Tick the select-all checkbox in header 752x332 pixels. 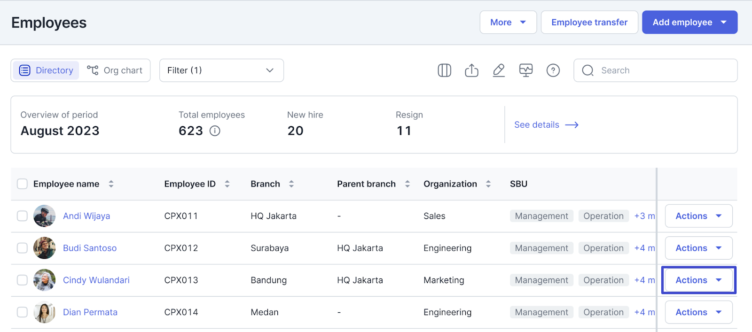tap(22, 184)
